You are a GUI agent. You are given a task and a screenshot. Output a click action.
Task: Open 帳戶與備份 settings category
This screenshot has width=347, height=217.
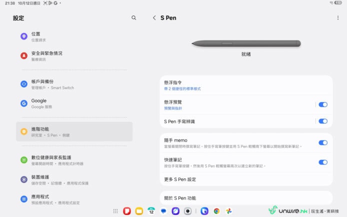click(74, 84)
